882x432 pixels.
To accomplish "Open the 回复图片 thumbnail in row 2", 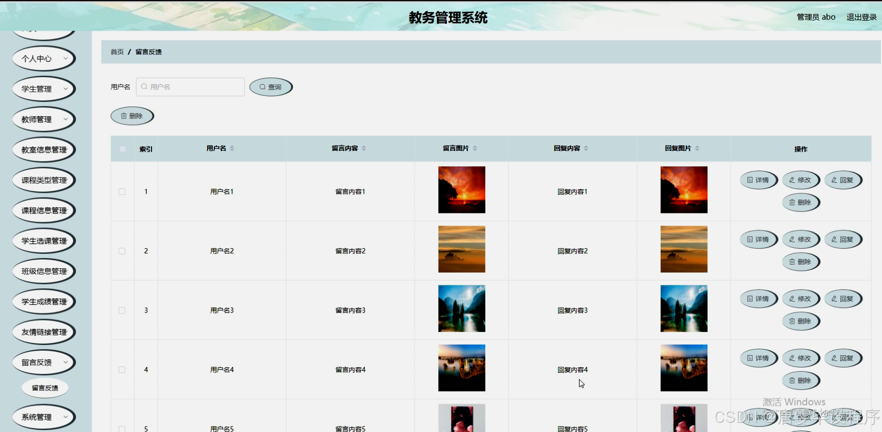I will [684, 249].
